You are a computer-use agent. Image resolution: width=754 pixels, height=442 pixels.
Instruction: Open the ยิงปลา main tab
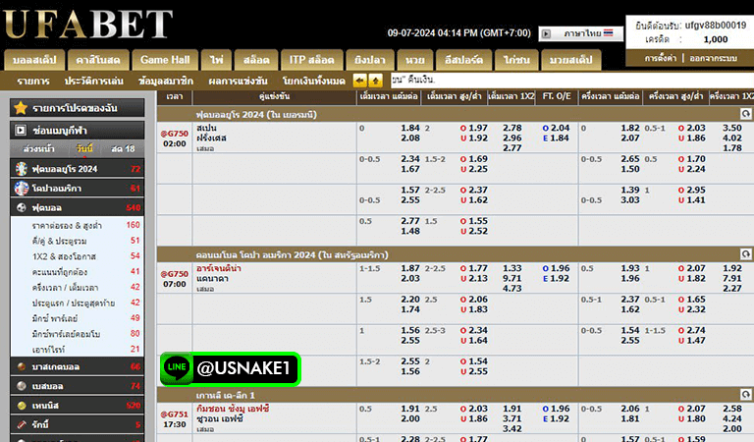(370, 60)
